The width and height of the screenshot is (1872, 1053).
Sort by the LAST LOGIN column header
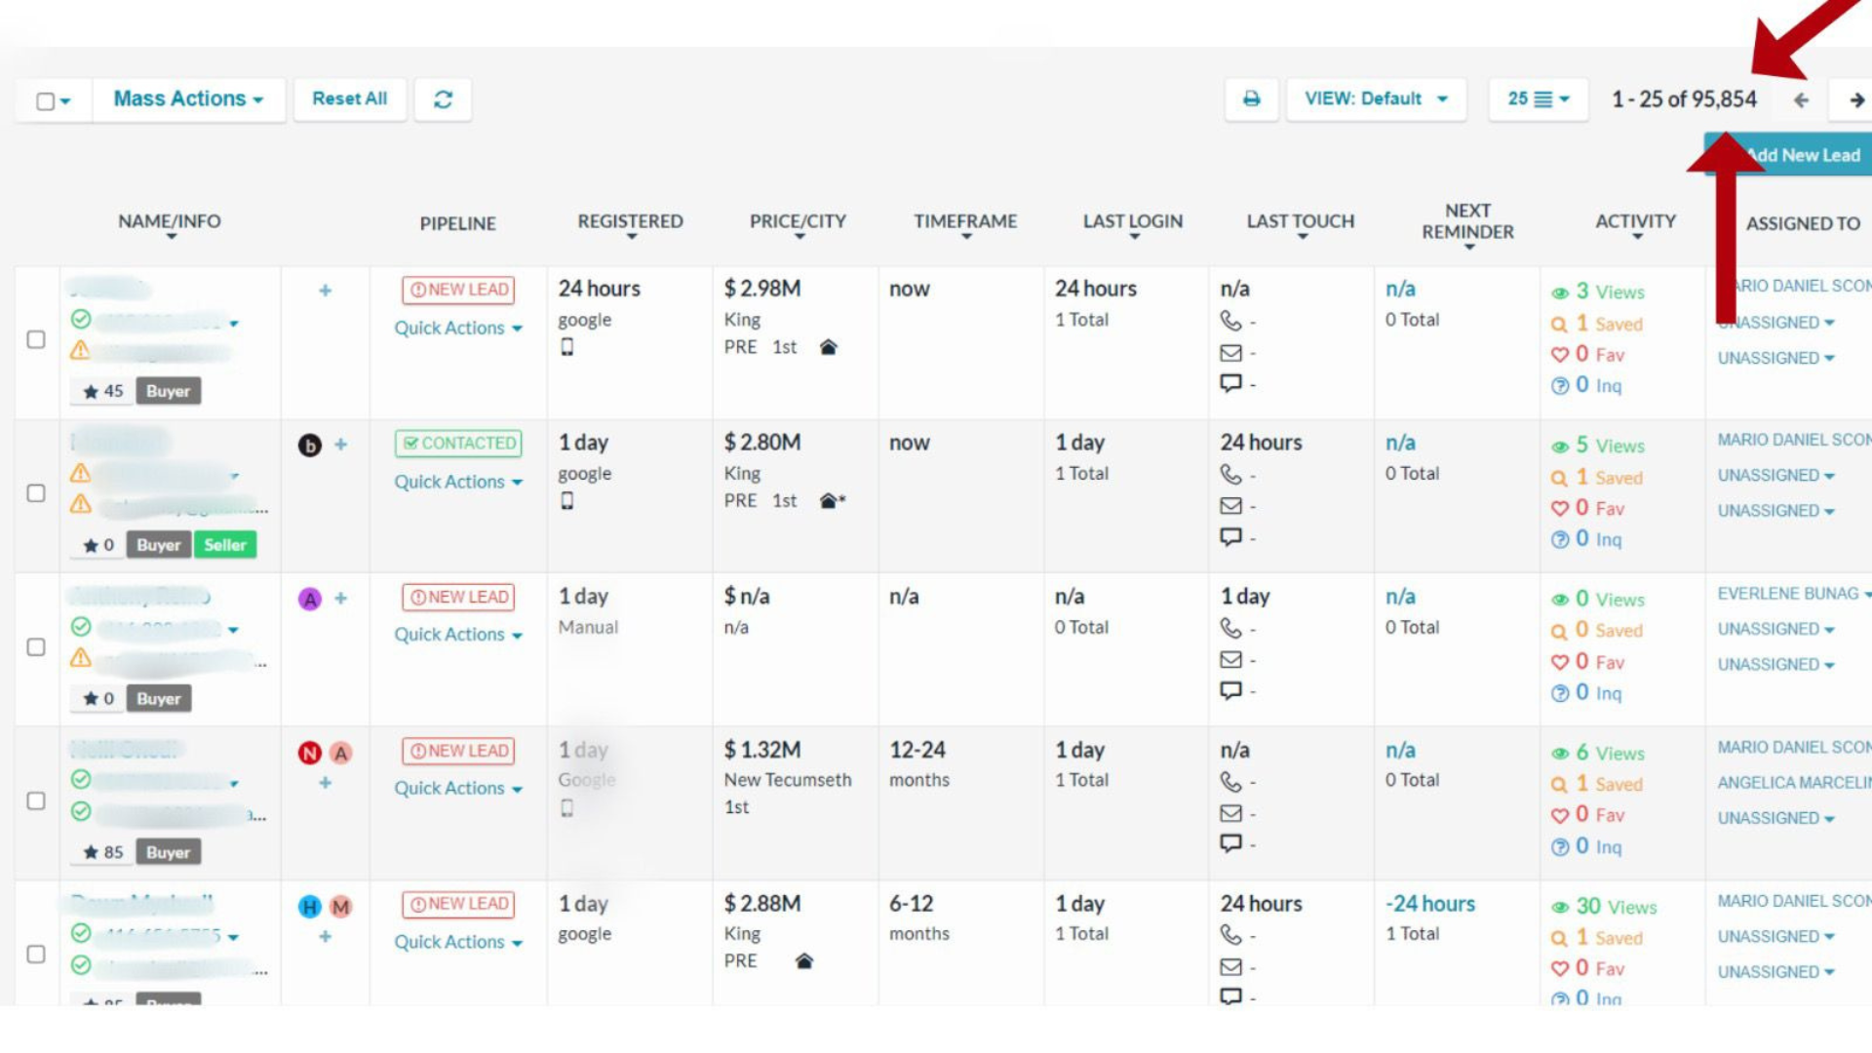[1132, 222]
